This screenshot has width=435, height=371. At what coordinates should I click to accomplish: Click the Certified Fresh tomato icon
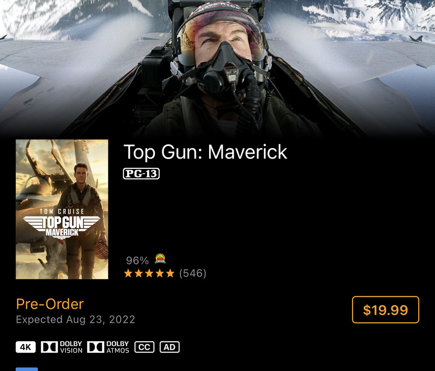160,259
